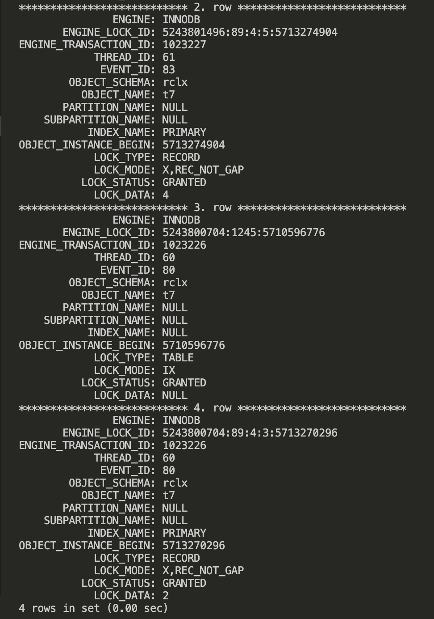Click OBJECT_INSTANCE_BEGIN value 5713274904
The image size is (434, 619).
click(x=193, y=145)
